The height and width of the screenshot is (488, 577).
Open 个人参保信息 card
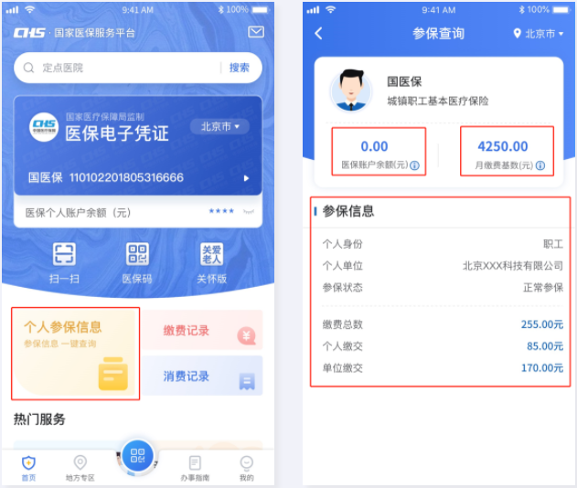75,353
